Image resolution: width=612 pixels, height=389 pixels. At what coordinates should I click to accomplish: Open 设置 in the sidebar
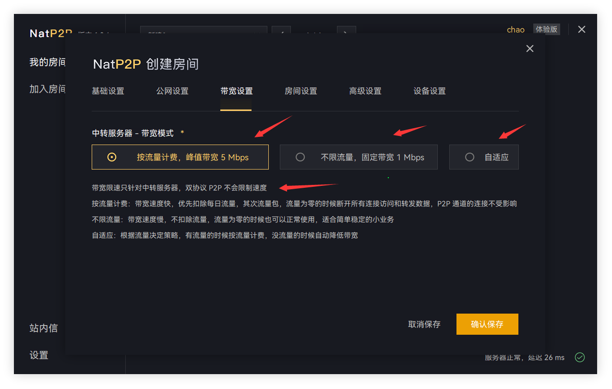[x=39, y=355]
